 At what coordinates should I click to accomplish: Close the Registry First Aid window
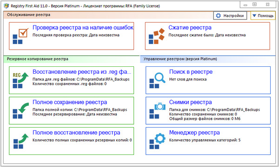(267, 5)
